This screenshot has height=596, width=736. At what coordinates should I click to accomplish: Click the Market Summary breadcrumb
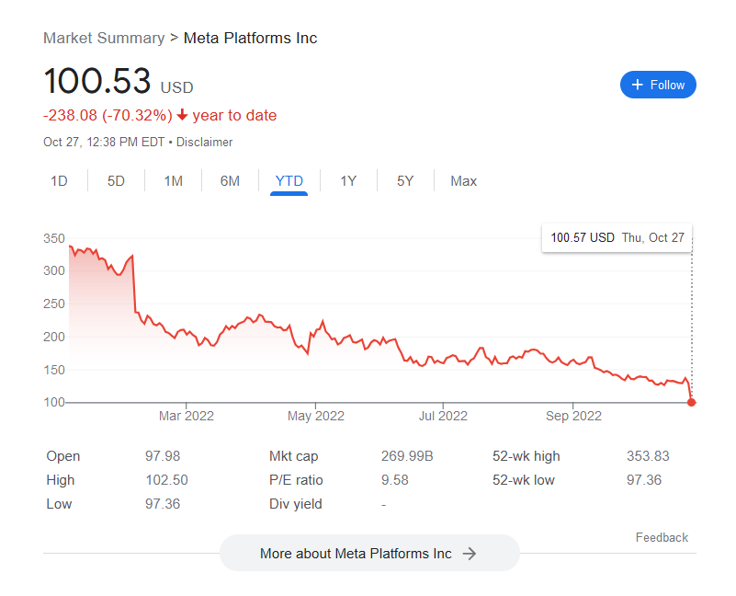click(x=104, y=38)
